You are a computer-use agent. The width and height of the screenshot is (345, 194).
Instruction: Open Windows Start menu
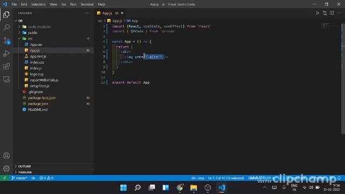(123, 188)
